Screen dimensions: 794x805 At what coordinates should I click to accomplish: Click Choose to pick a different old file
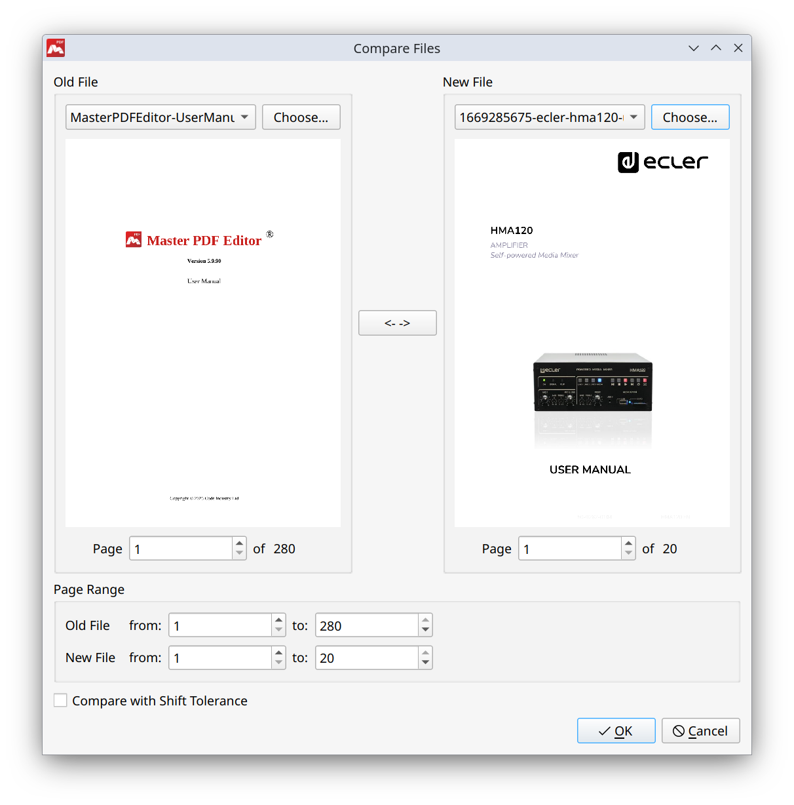coord(301,117)
